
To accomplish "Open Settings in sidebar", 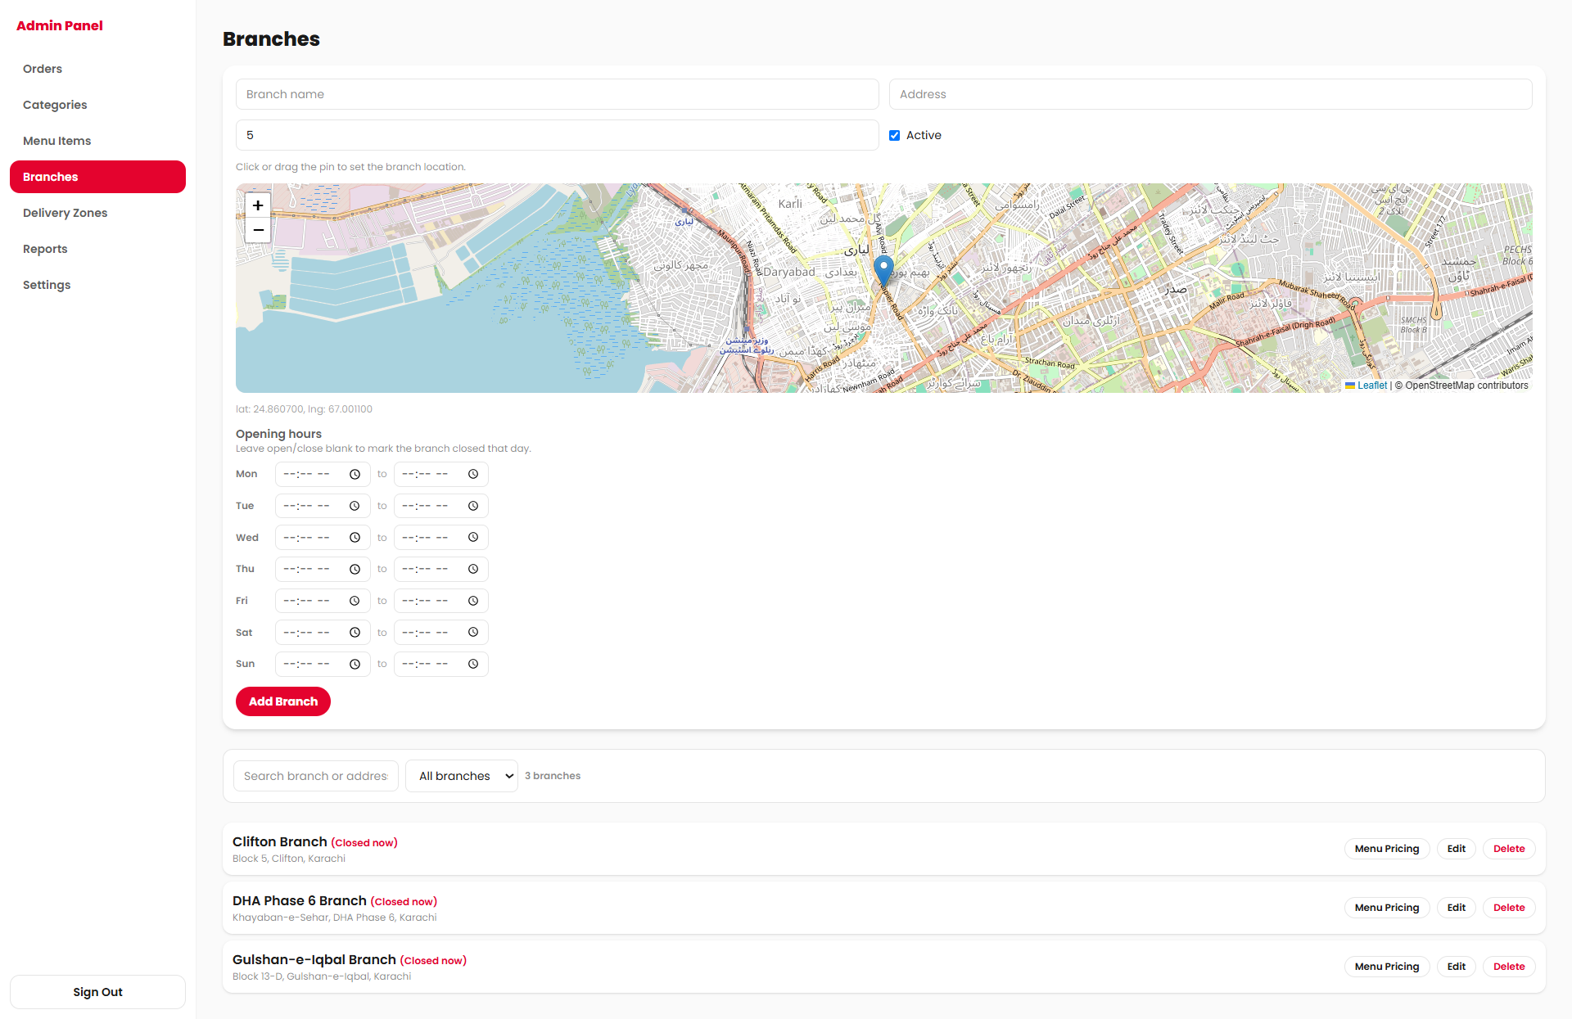I will [x=97, y=285].
